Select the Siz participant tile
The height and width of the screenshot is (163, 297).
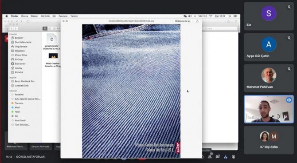(x=269, y=16)
